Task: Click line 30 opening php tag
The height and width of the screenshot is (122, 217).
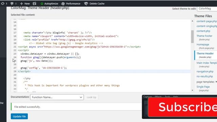Action: 27,78
